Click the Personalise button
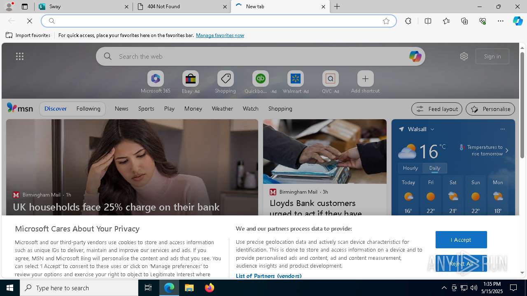Screen dimensions: 527x296 (x=490, y=109)
